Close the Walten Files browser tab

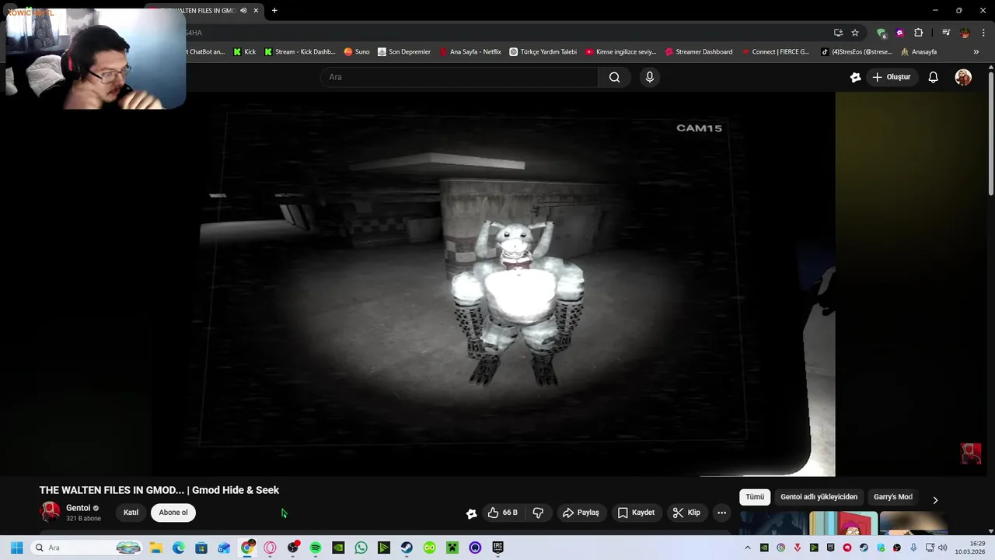coord(256,10)
